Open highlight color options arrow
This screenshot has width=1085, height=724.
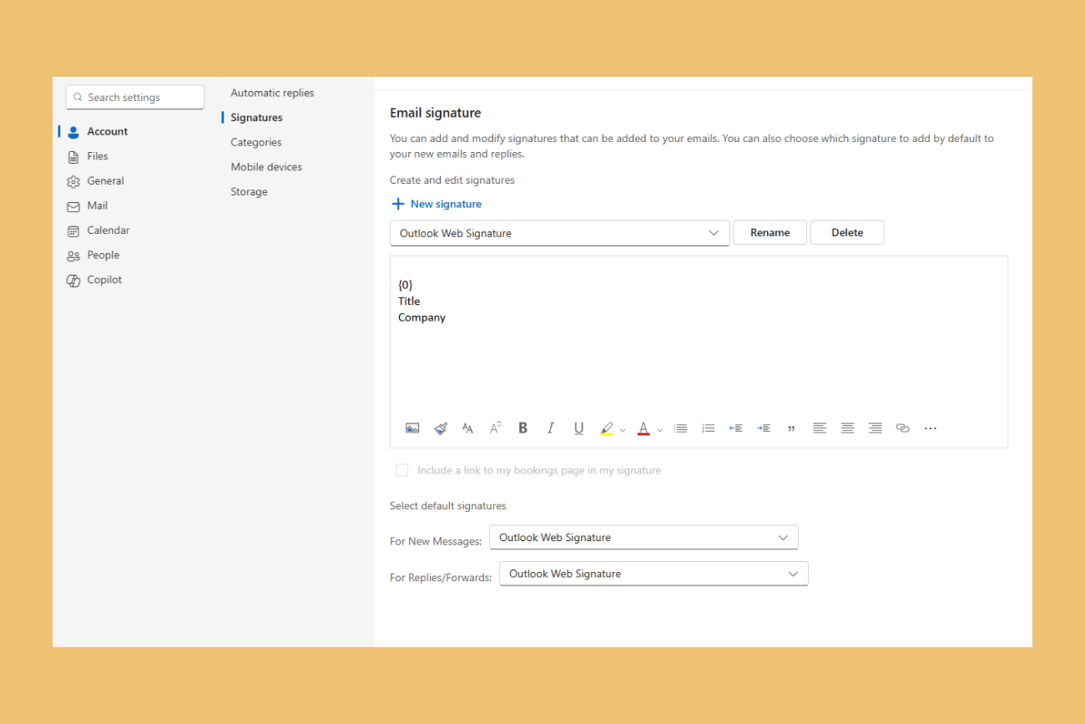623,430
